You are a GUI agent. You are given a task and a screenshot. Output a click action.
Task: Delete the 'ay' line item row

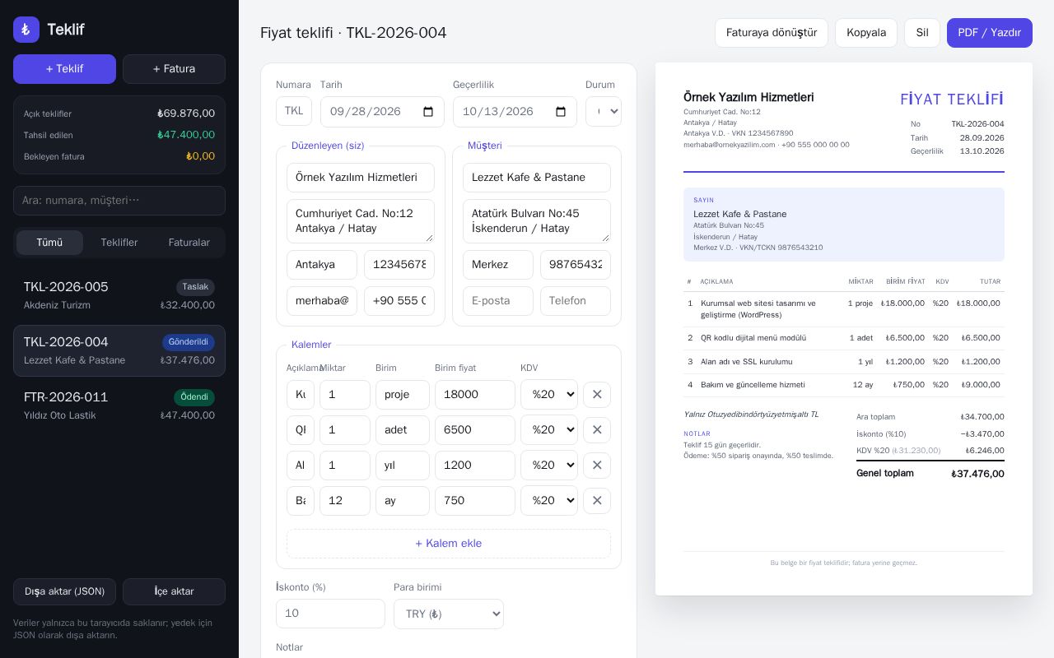tap(597, 500)
